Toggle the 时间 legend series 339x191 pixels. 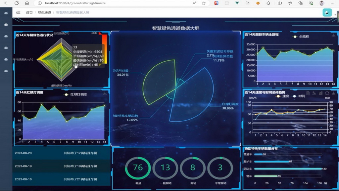(x=299, y=96)
